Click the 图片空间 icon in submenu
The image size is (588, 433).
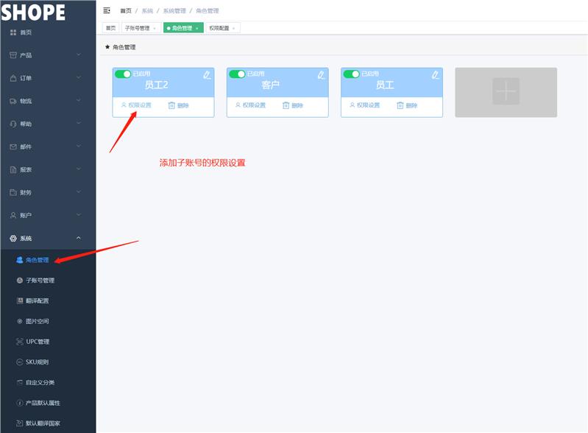tap(20, 321)
